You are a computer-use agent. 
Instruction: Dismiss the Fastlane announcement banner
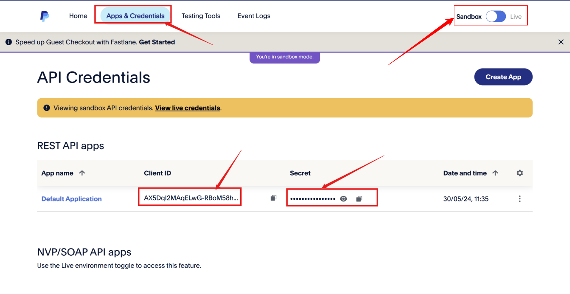pyautogui.click(x=561, y=42)
